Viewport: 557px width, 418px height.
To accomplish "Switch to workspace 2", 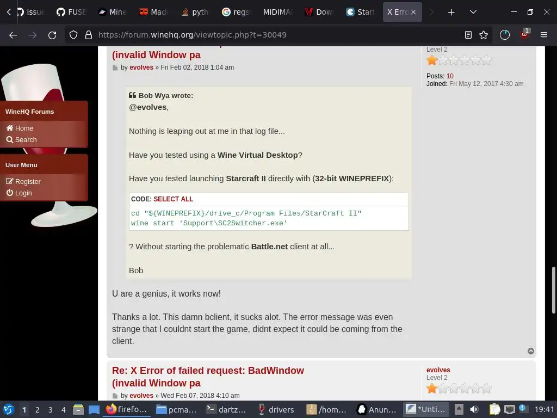I will point(38,410).
